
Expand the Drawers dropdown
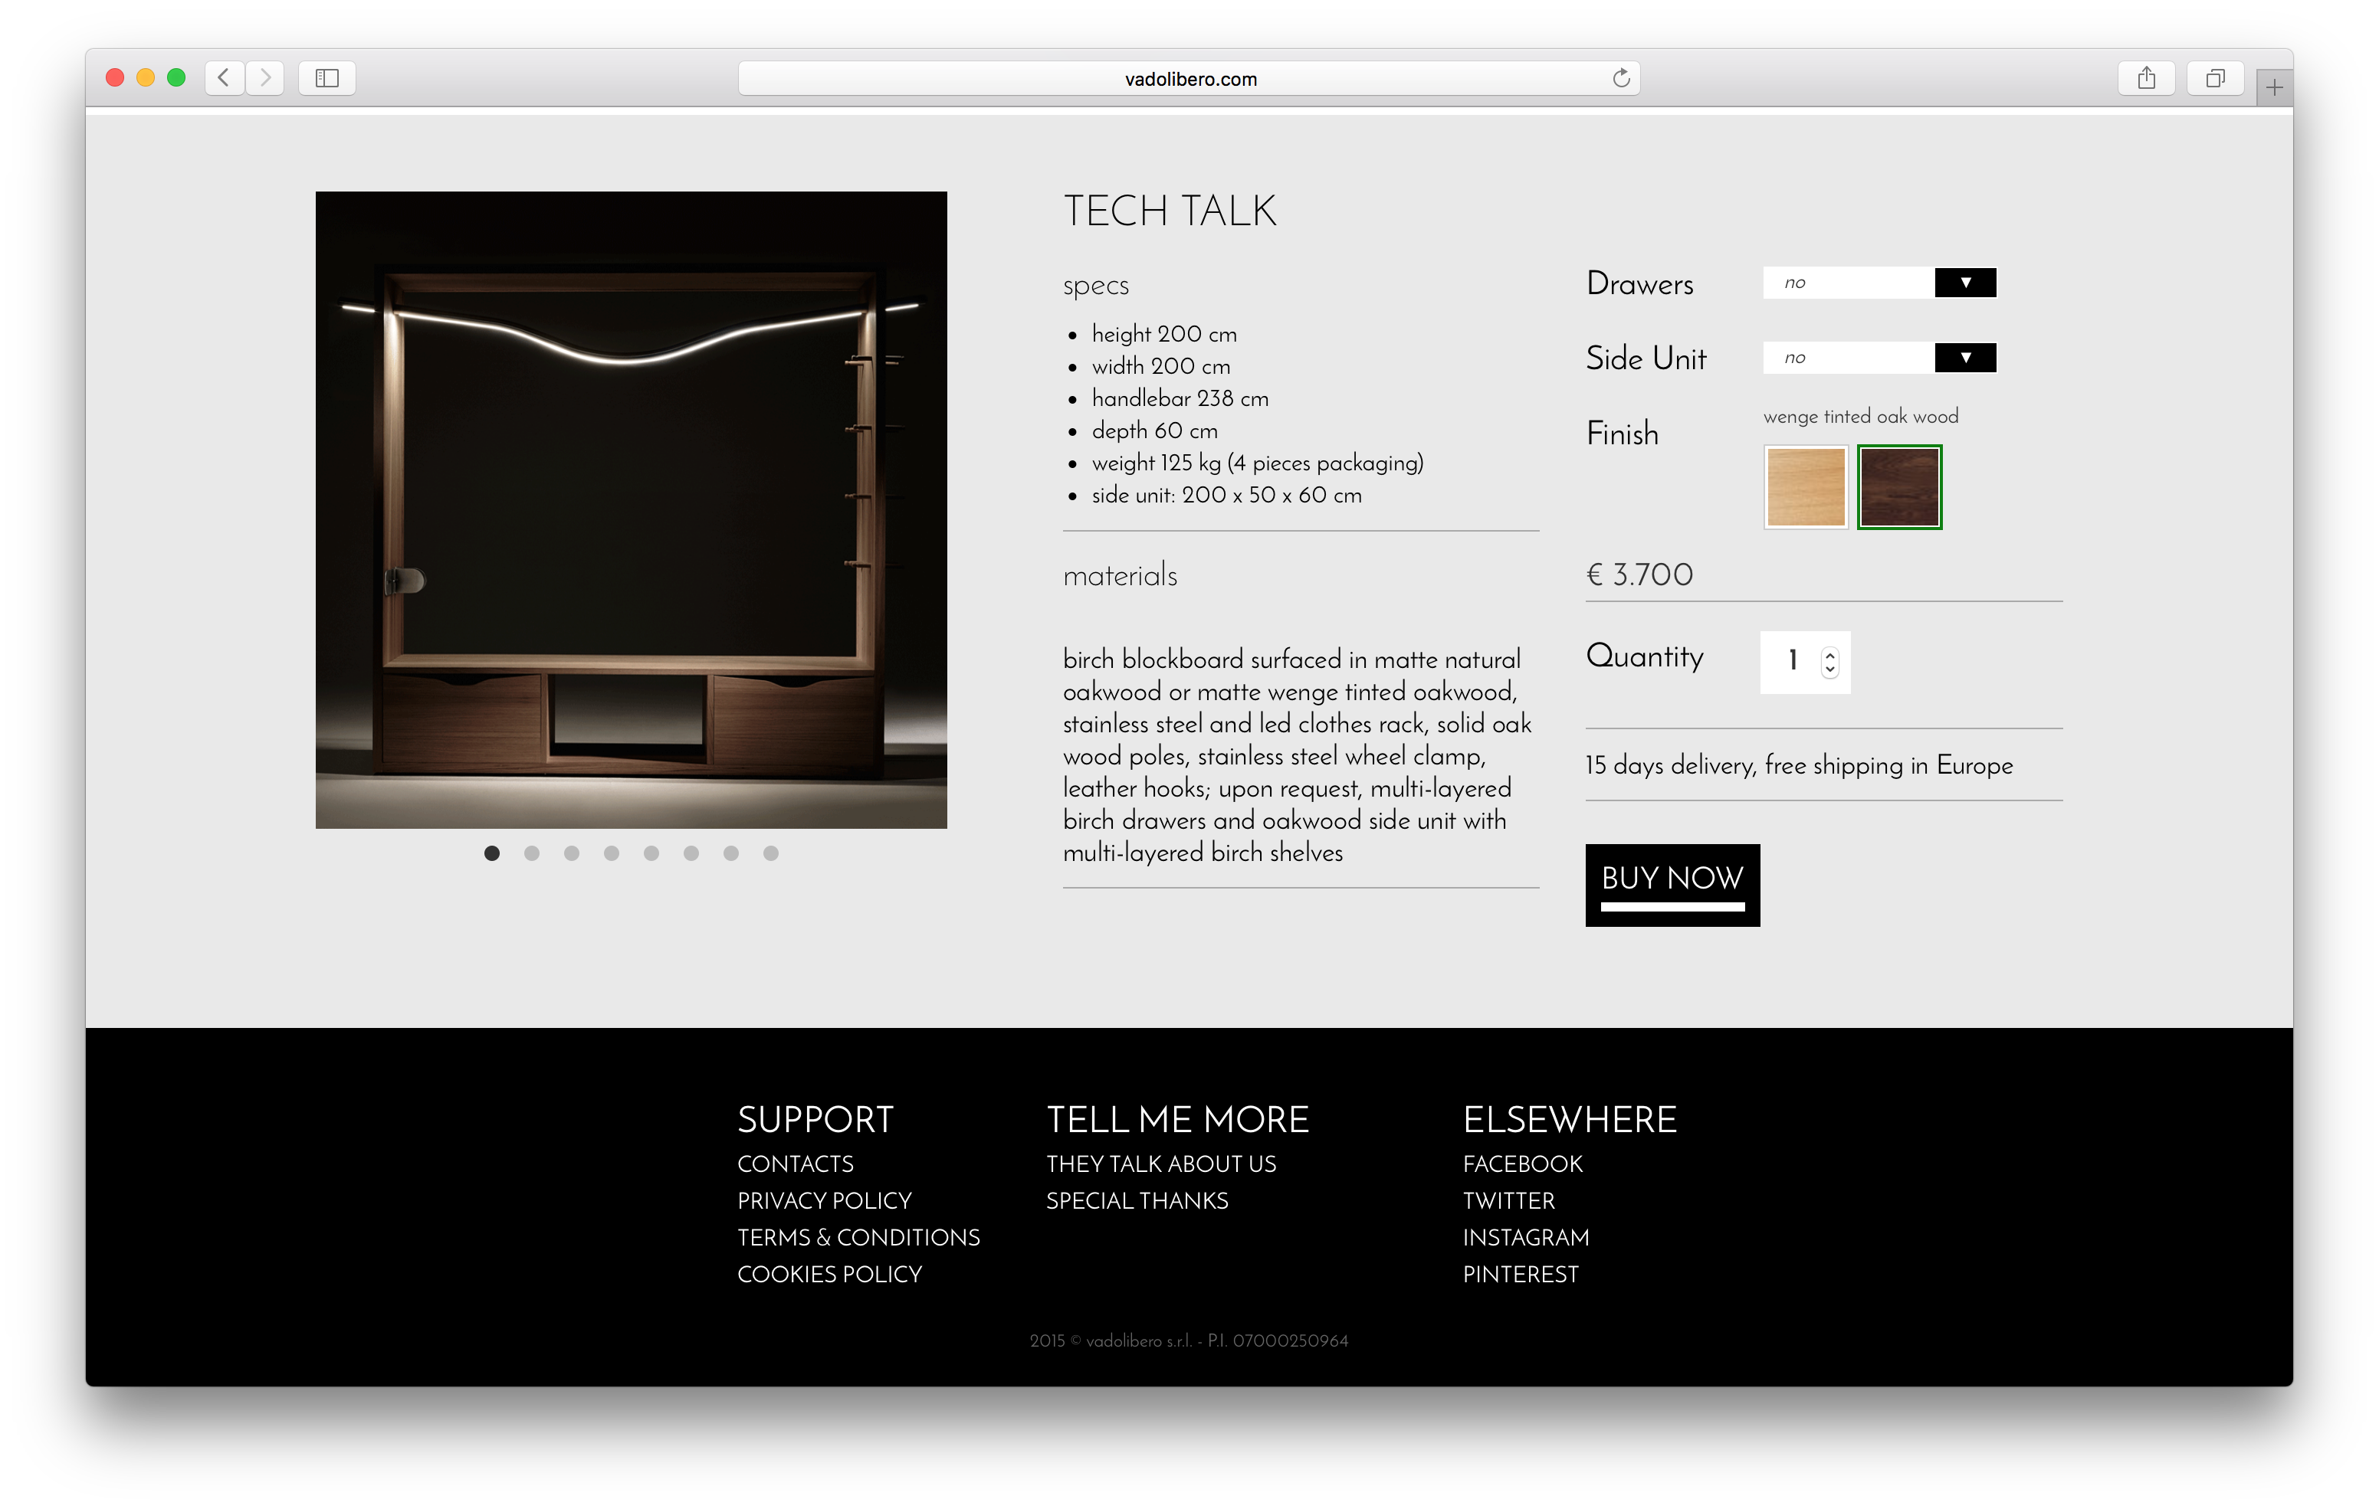tap(1964, 283)
